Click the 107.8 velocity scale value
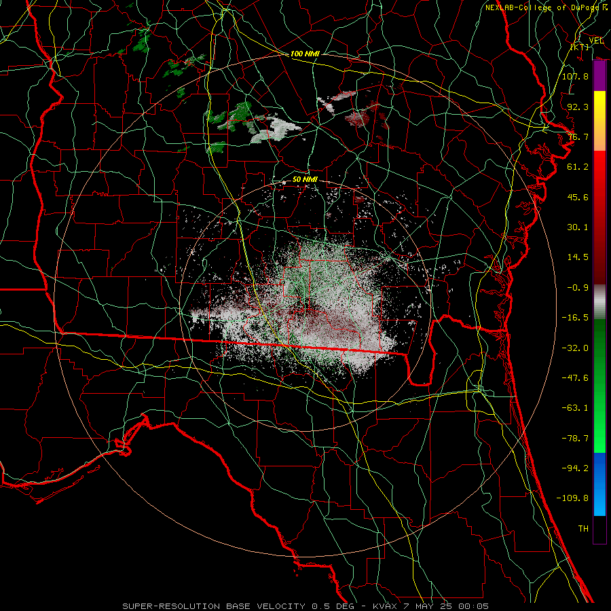Viewport: 611px width, 611px height. click(x=575, y=76)
